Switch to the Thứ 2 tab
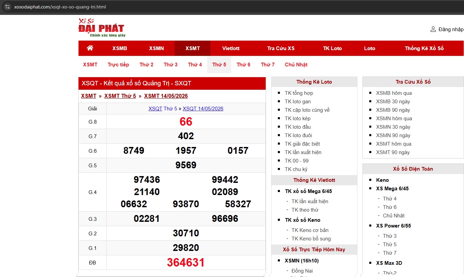 147,65
